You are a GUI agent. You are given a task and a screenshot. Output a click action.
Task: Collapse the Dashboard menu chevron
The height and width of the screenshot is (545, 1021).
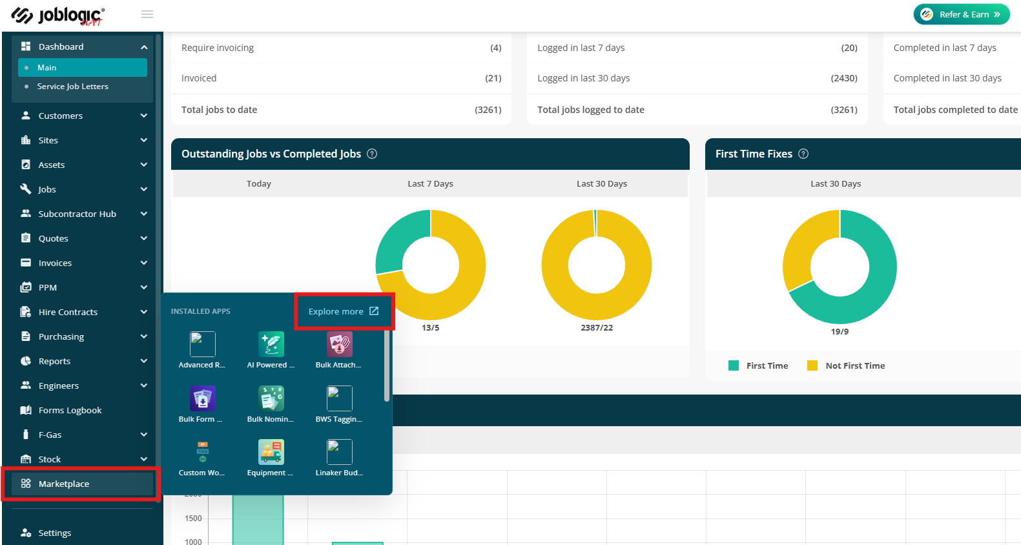[x=144, y=47]
